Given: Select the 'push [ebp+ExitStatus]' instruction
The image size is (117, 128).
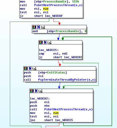Looking at the screenshot, I should pos(45,73).
